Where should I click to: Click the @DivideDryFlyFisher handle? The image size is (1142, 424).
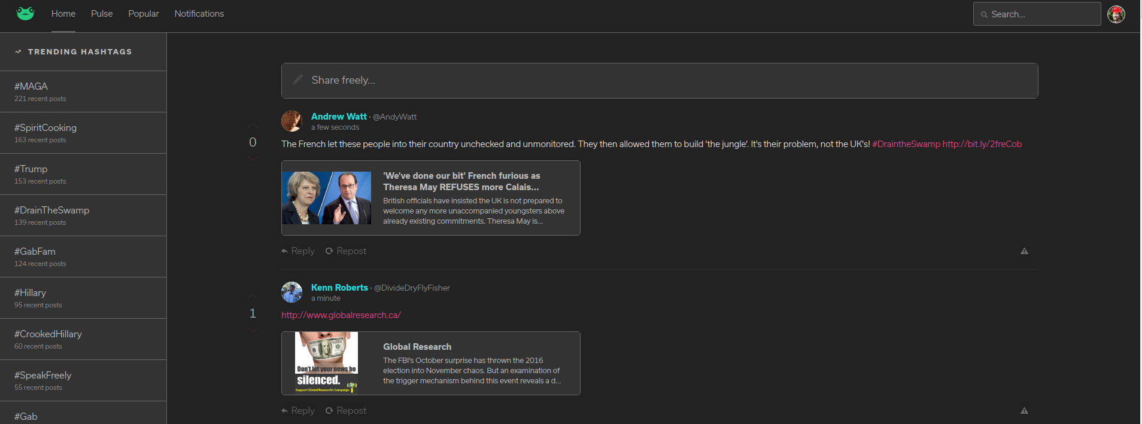click(x=412, y=288)
